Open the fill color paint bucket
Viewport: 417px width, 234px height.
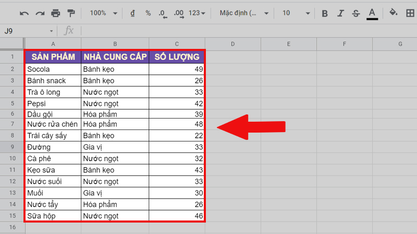394,13
